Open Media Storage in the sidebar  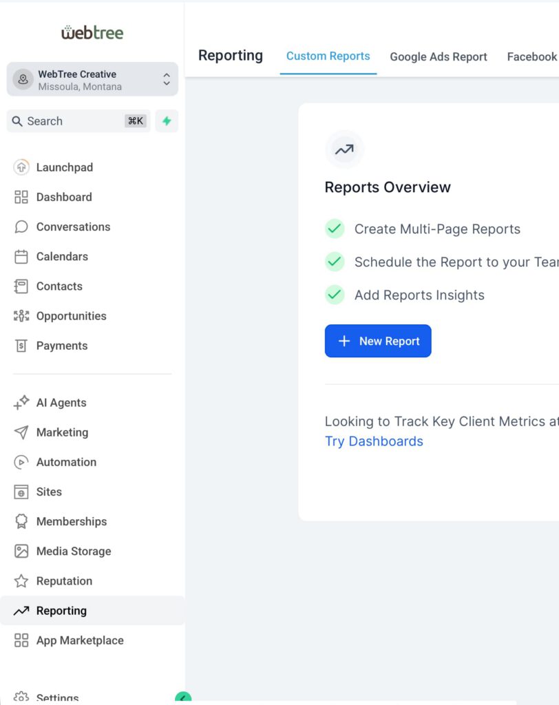73,551
